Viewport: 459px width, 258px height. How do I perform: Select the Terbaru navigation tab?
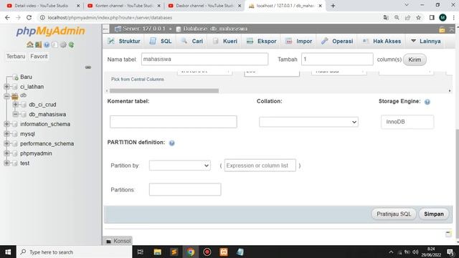(16, 57)
